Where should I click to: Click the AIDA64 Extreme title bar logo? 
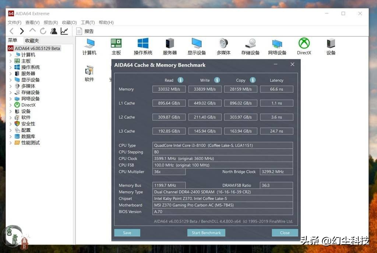(11, 14)
